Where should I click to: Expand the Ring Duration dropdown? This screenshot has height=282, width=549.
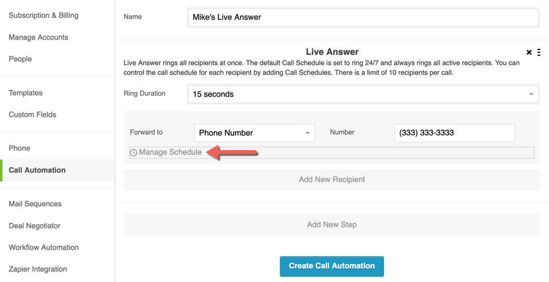point(363,94)
